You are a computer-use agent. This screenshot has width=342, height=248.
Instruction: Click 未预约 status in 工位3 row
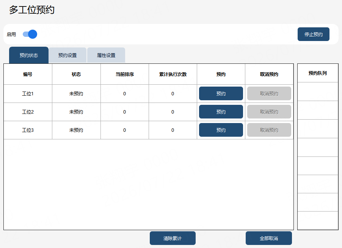click(x=76, y=130)
